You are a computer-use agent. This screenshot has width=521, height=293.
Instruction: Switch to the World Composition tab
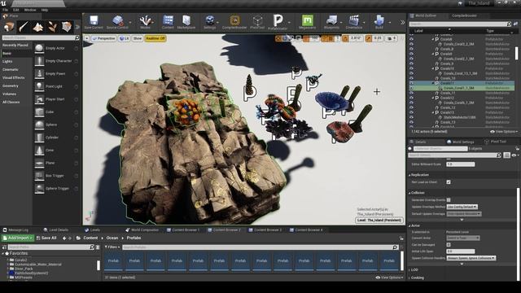[x=142, y=230]
